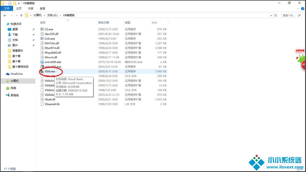Select OneDrive in the navigation pane

click(16, 74)
